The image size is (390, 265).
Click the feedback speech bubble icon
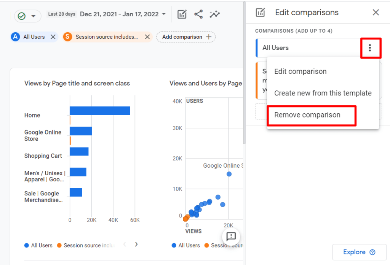coord(231,237)
